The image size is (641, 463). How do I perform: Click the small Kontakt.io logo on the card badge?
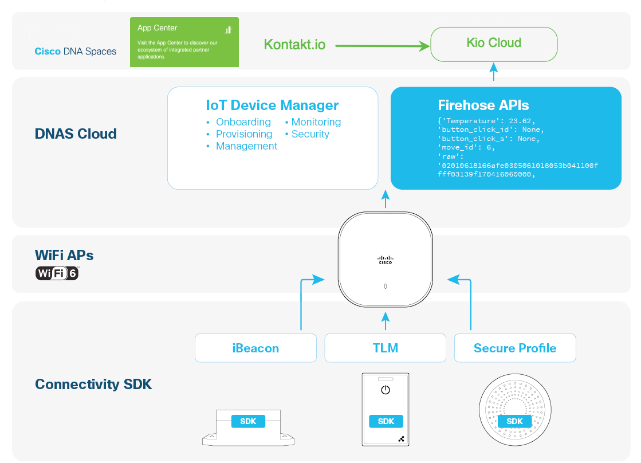coord(401,439)
